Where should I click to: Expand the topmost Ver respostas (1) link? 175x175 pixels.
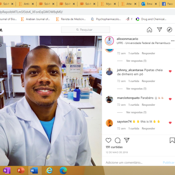[136, 61]
